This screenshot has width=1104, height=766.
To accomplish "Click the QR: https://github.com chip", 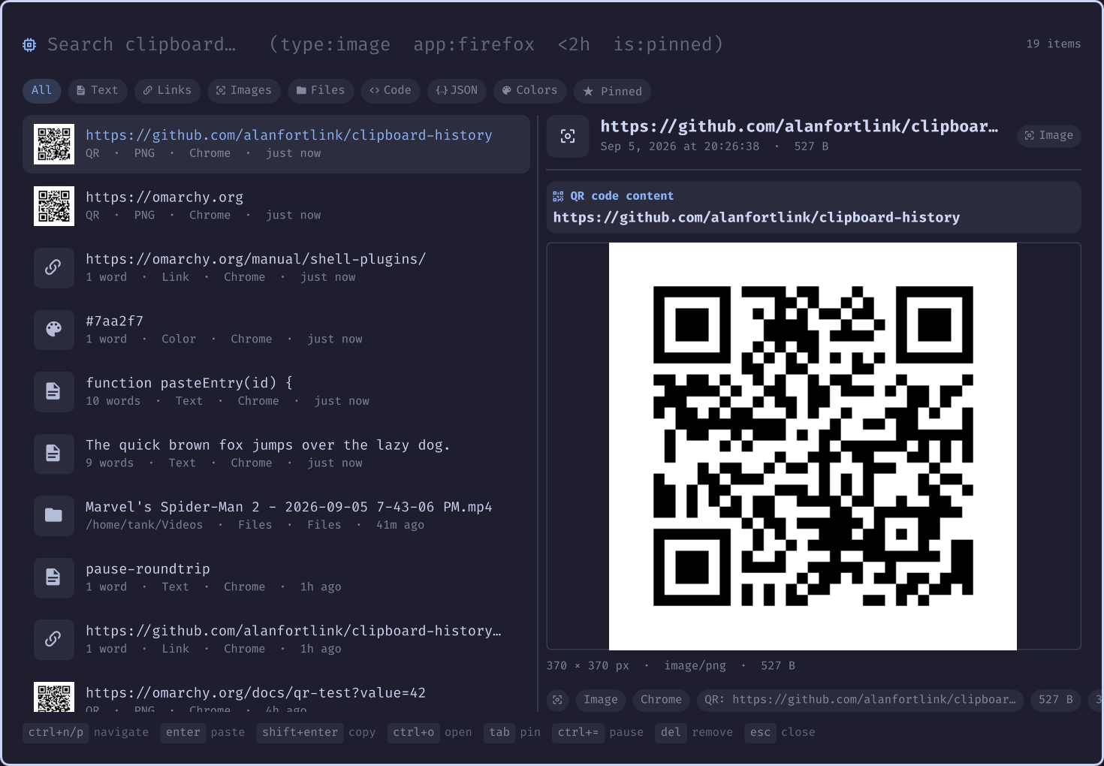I will click(x=860, y=700).
